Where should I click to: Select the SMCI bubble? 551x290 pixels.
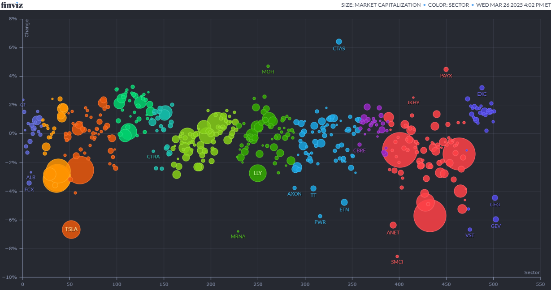(x=397, y=256)
